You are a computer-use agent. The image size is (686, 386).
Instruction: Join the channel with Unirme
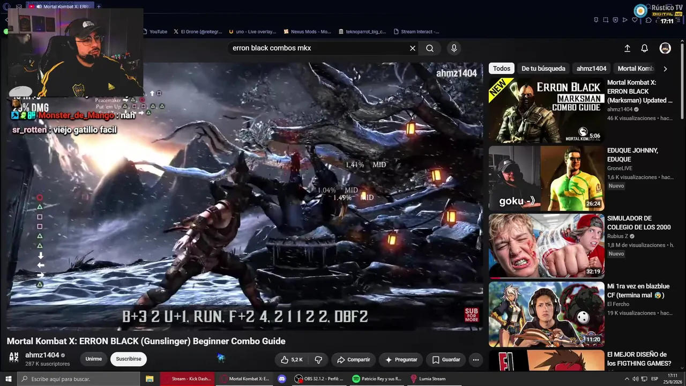pos(94,359)
